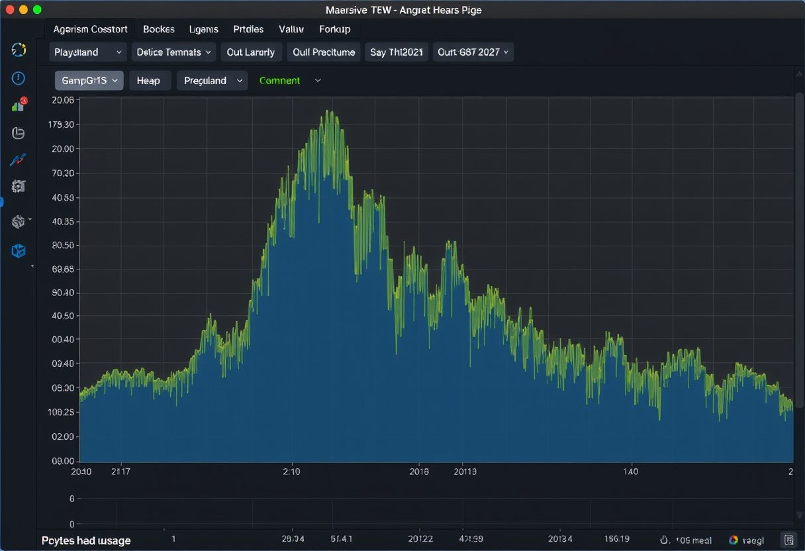Image resolution: width=805 pixels, height=551 pixels.
Task: Click the "1:40" x-axis time label
Action: tap(630, 472)
